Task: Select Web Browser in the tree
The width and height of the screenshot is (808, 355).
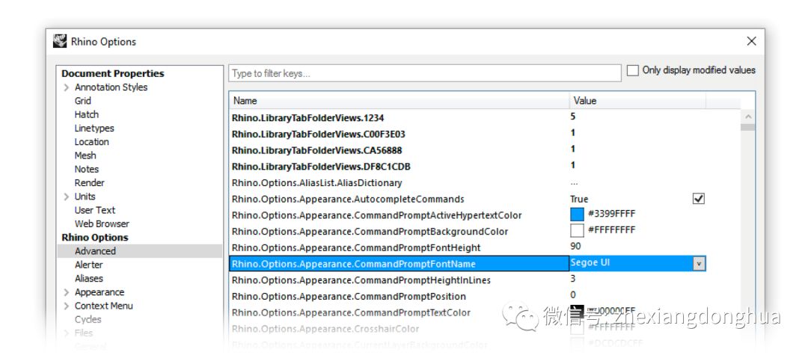Action: (102, 223)
